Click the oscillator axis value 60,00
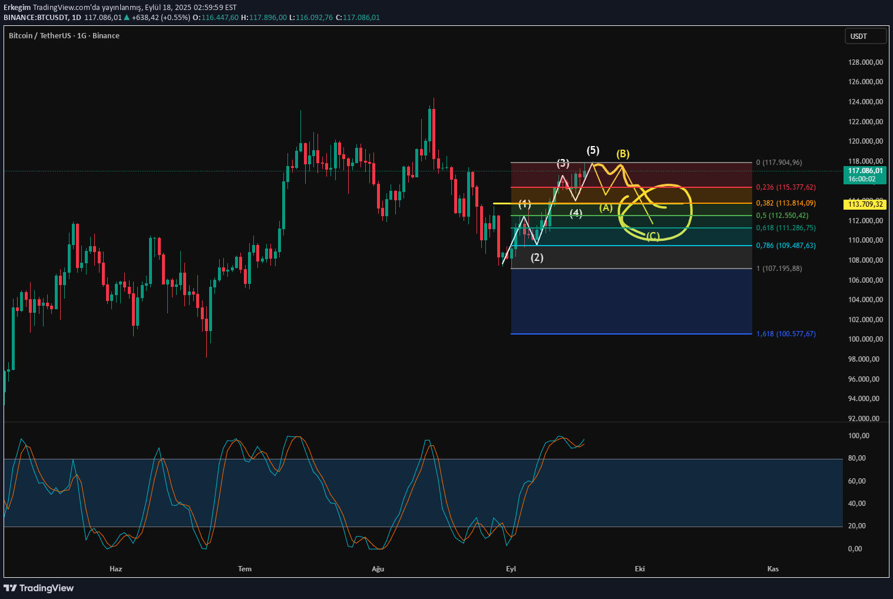Viewport: 893px width, 599px height. [856, 481]
